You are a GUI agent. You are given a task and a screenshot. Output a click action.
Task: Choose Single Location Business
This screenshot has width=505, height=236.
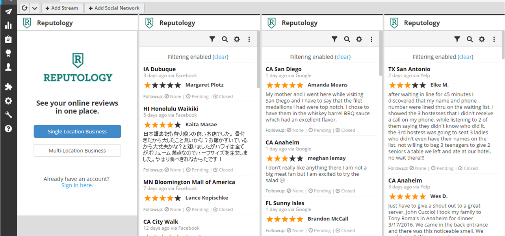coord(77,131)
